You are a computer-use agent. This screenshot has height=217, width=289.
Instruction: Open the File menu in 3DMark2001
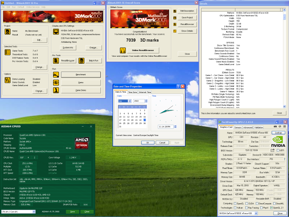[x=3, y=7]
